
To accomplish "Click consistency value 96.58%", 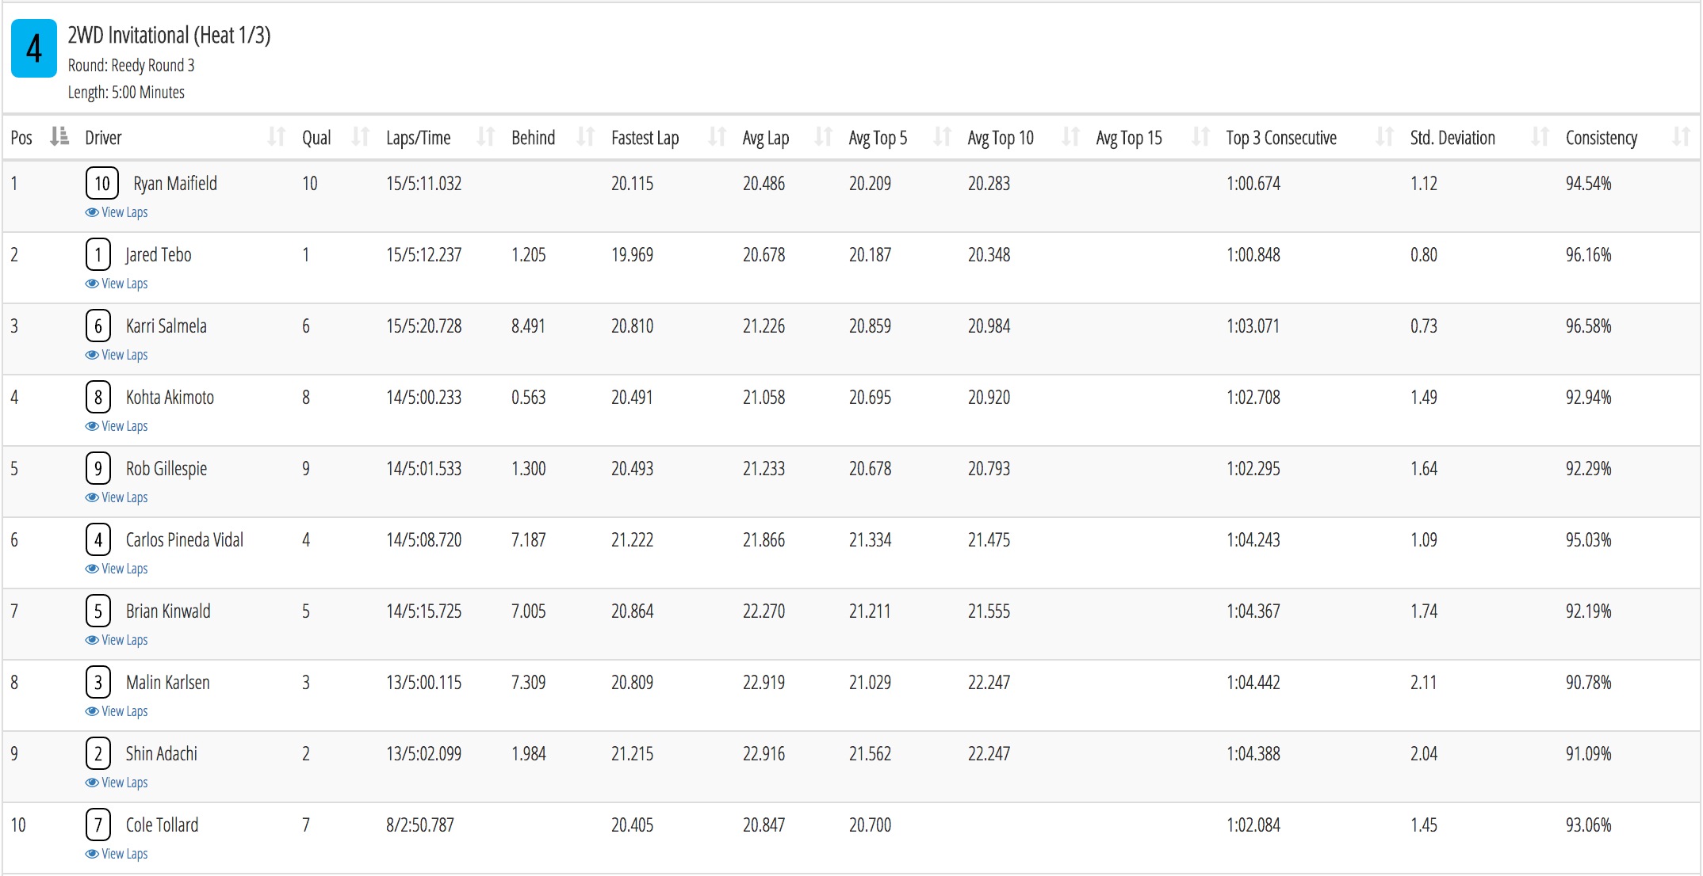I will coord(1588,326).
